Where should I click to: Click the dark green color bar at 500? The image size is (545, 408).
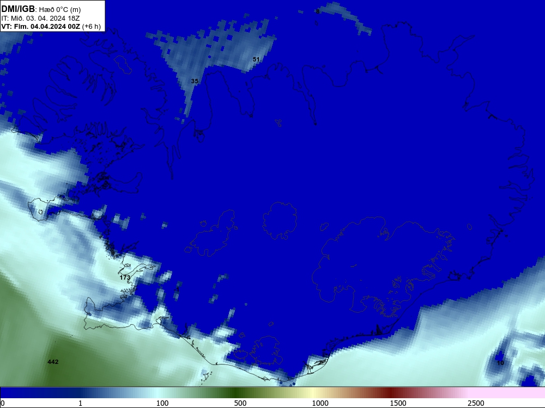tap(235, 393)
